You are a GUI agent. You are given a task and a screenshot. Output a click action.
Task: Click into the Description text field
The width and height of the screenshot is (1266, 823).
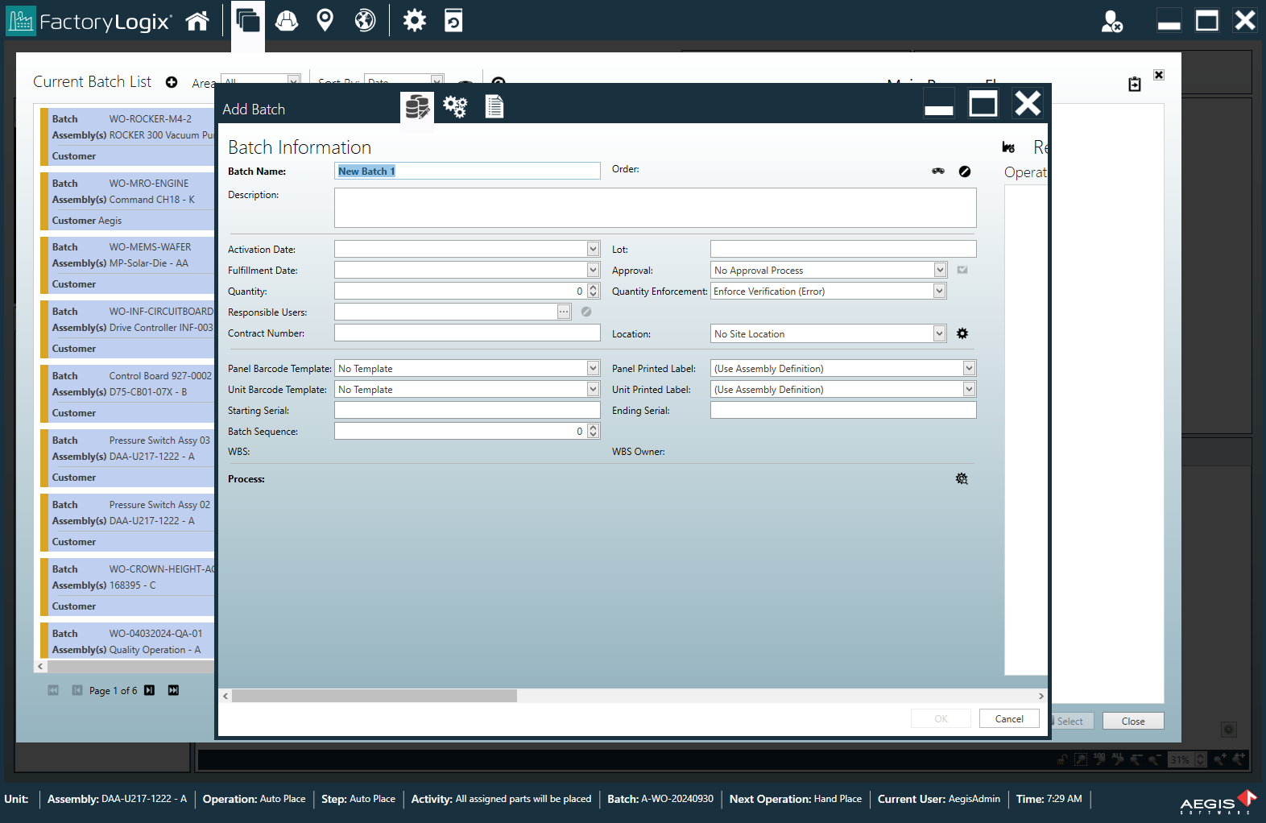click(x=655, y=208)
